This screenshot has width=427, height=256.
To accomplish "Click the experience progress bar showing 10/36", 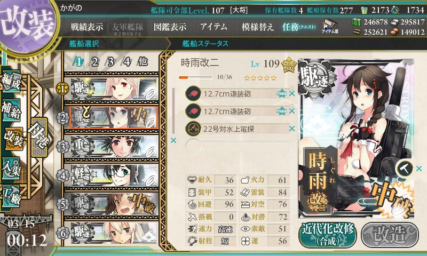I will pos(195,77).
